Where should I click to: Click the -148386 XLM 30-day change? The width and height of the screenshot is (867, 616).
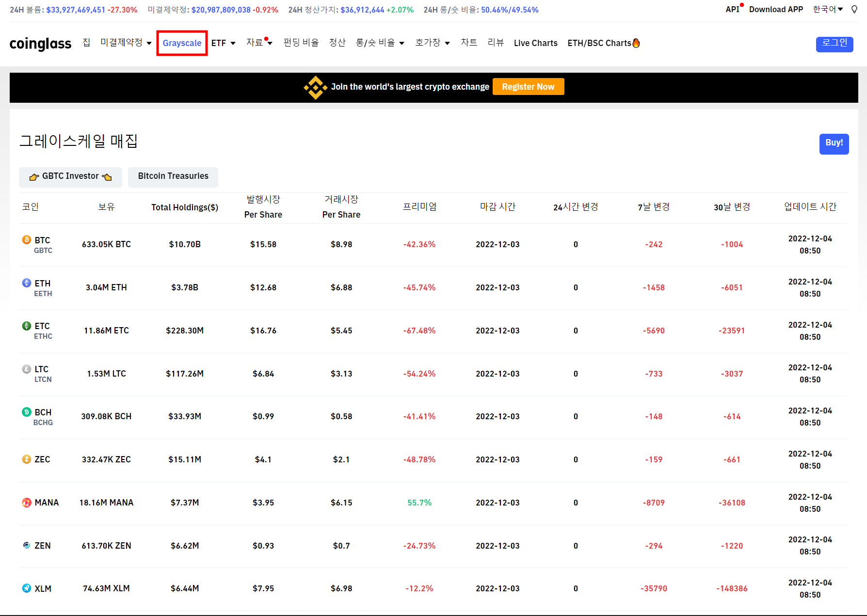[x=732, y=589]
